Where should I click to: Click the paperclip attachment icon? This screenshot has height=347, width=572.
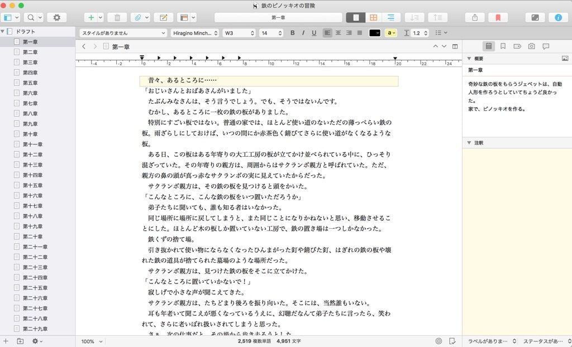137,17
